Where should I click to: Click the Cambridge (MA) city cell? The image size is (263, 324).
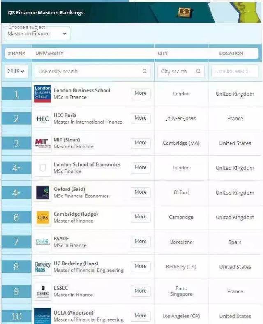181,143
